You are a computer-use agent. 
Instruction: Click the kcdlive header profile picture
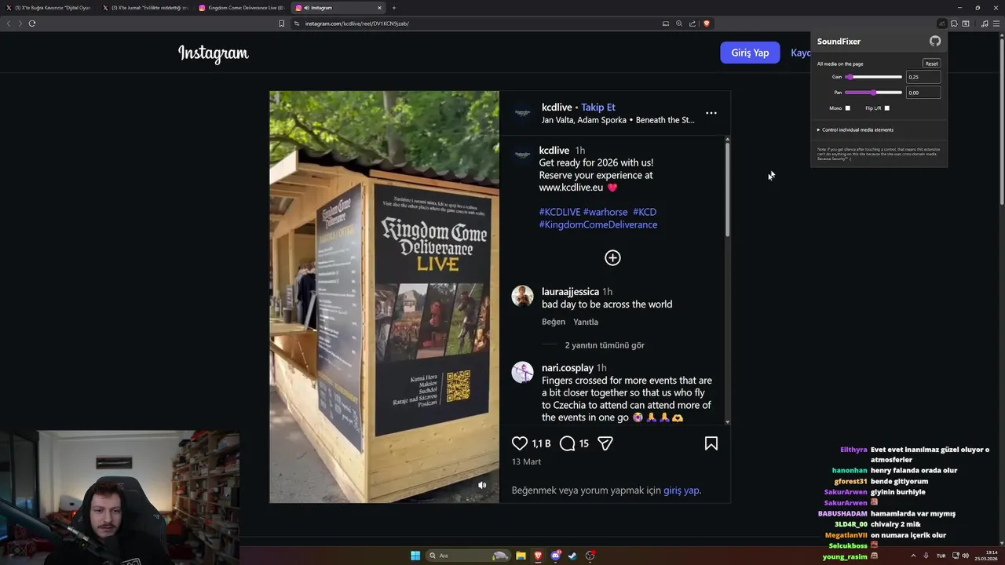point(523,113)
